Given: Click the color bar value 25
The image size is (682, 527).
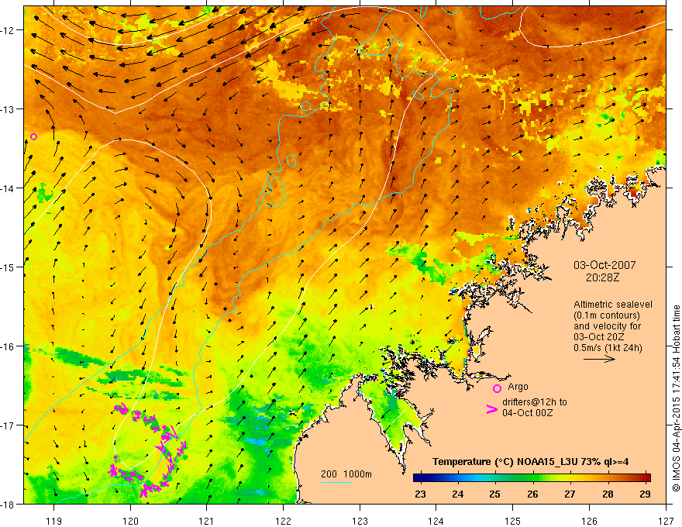Looking at the screenshot, I should click(x=495, y=494).
